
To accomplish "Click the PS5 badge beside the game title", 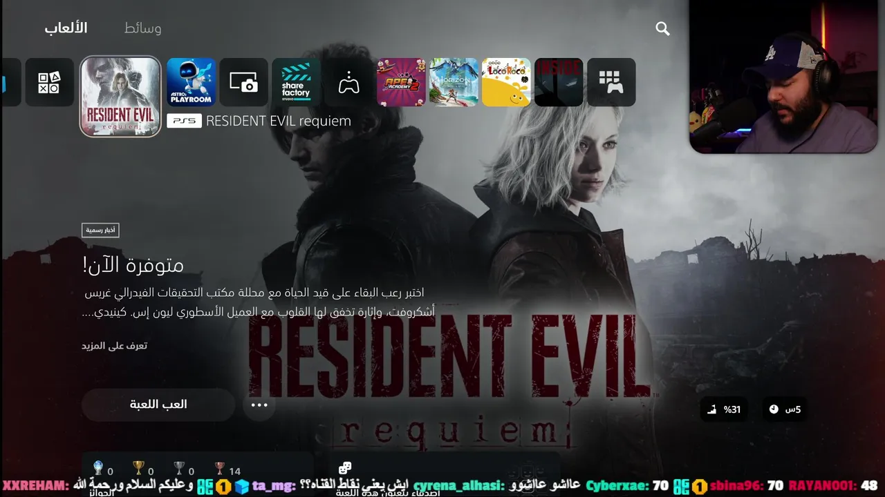I will pos(185,121).
